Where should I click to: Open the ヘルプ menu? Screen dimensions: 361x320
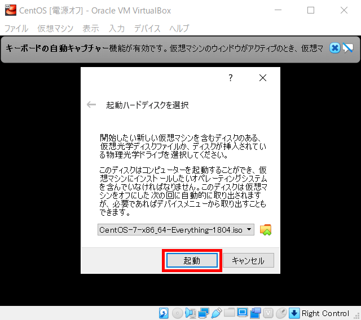[179, 29]
